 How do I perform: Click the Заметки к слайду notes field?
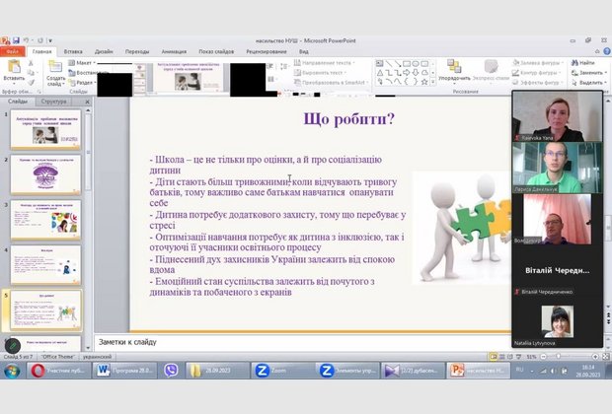point(296,342)
